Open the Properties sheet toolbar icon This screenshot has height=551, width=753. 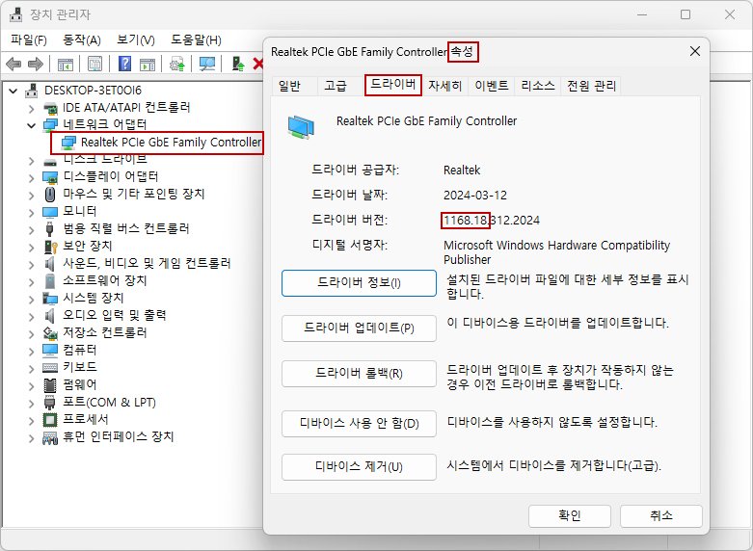point(94,64)
